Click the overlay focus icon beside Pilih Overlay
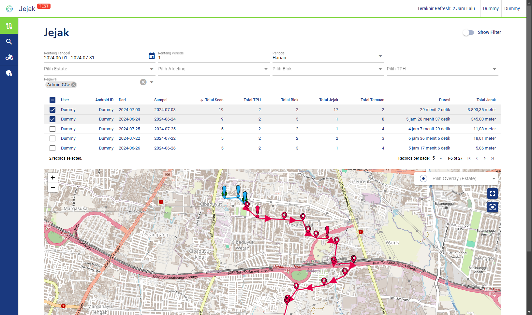 tap(423, 179)
